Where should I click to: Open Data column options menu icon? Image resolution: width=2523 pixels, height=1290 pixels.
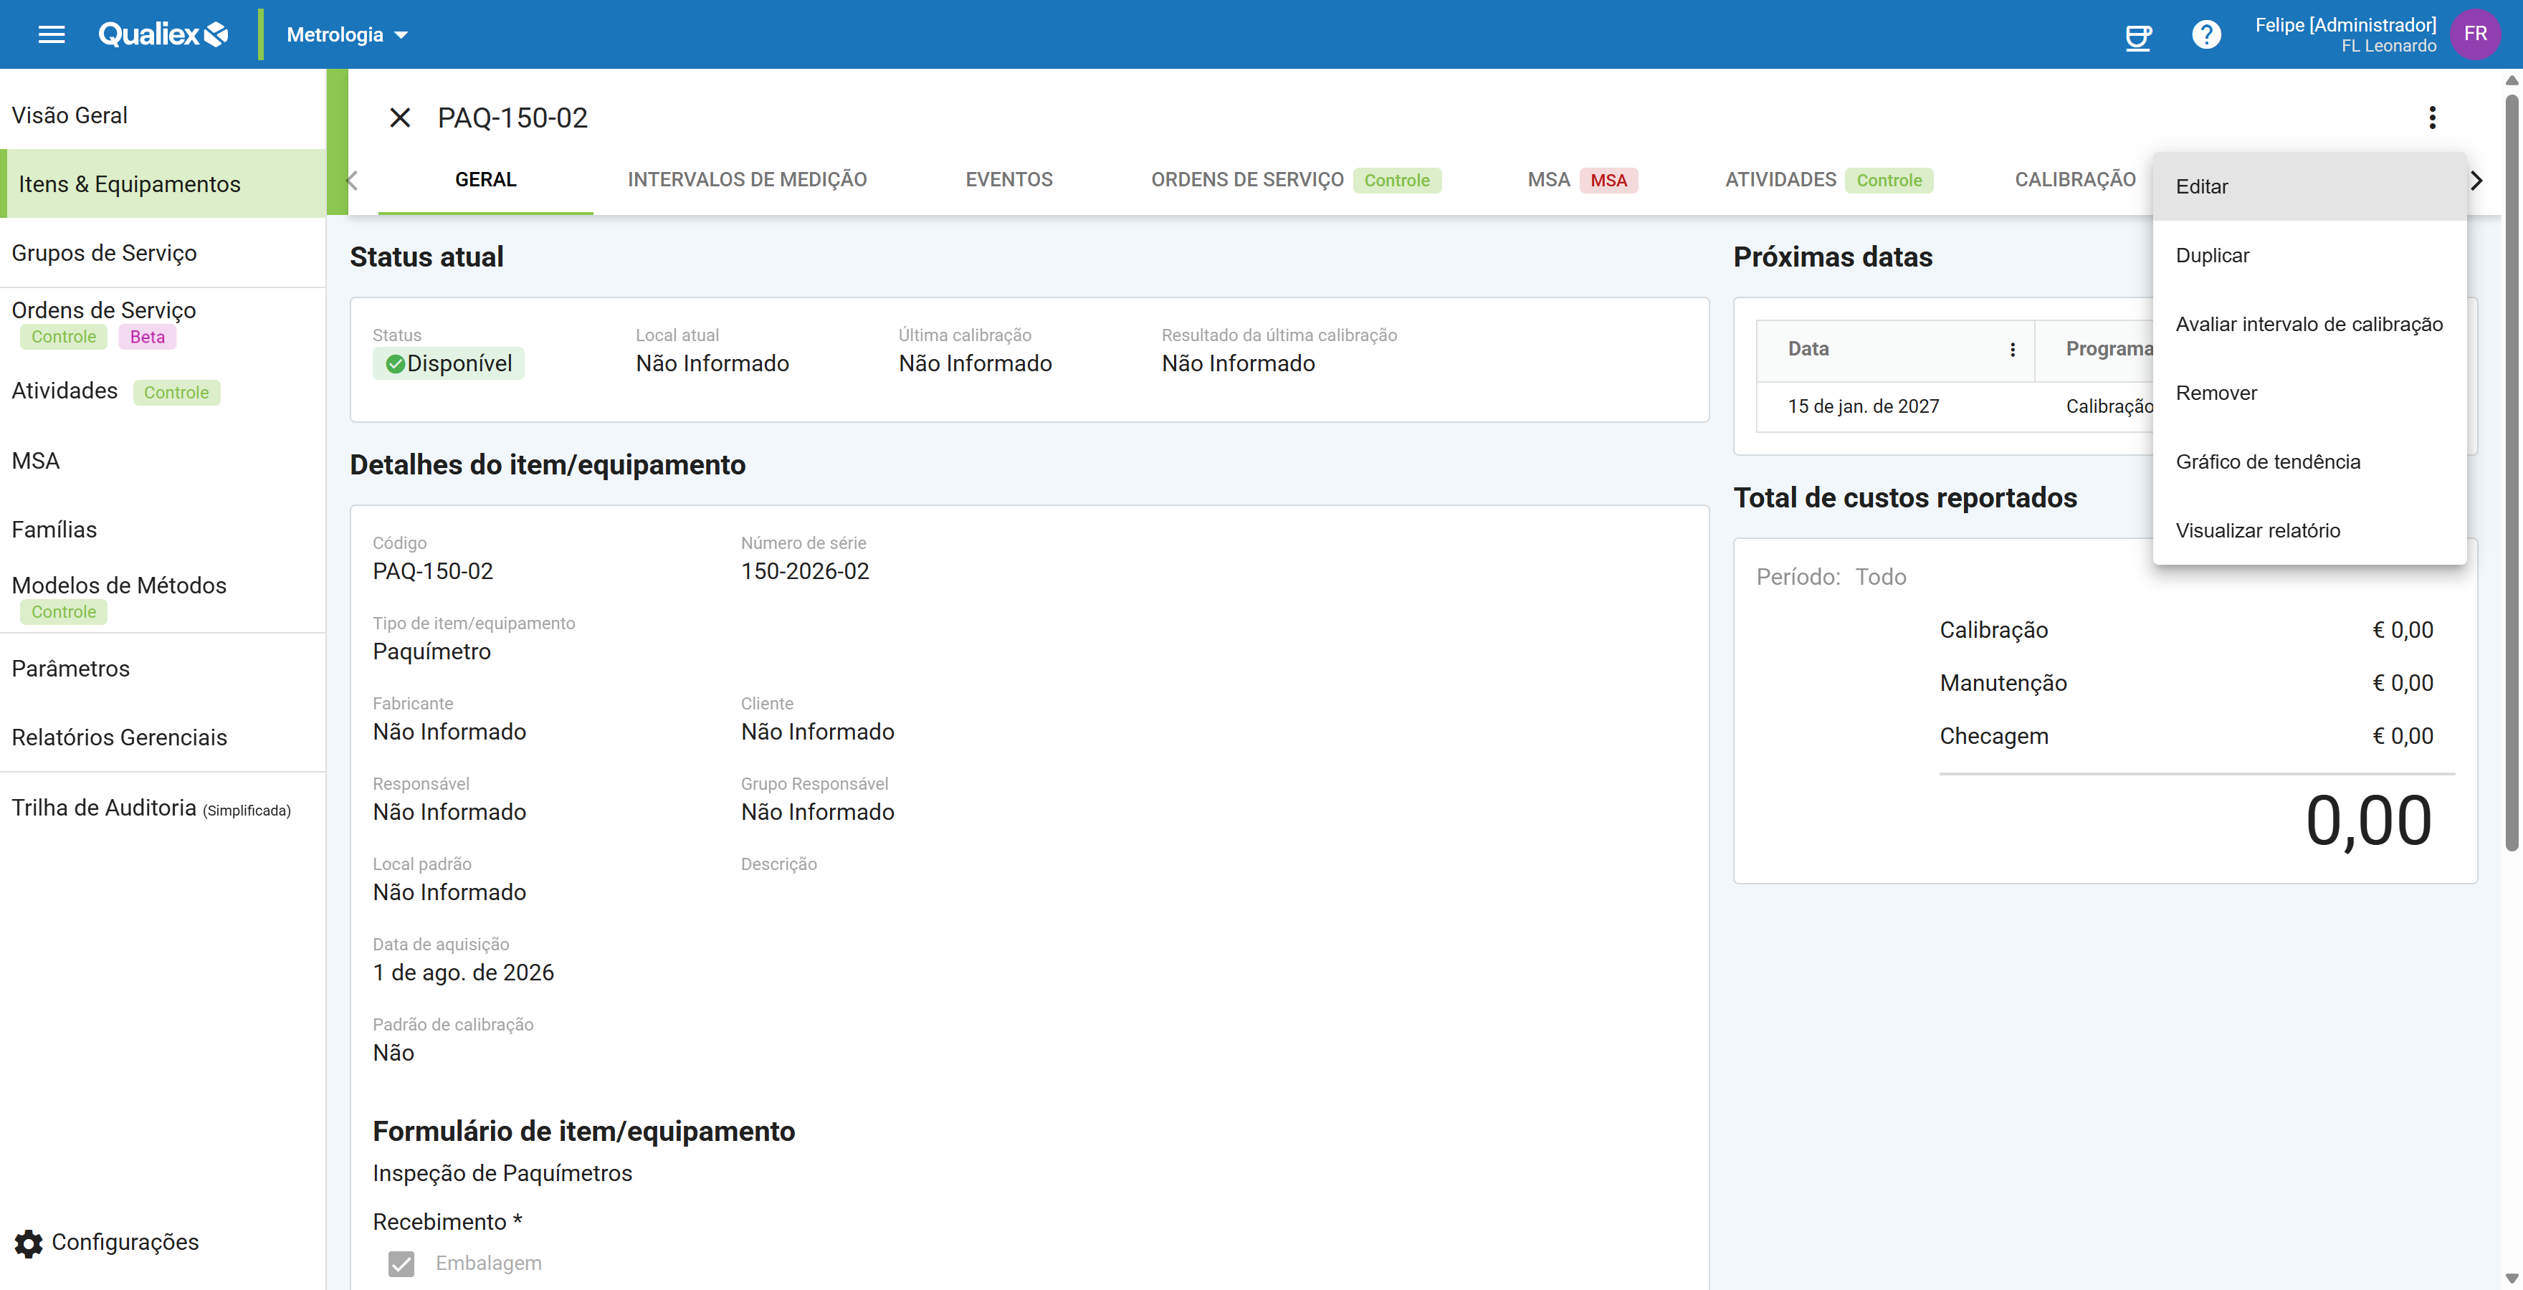click(2012, 350)
